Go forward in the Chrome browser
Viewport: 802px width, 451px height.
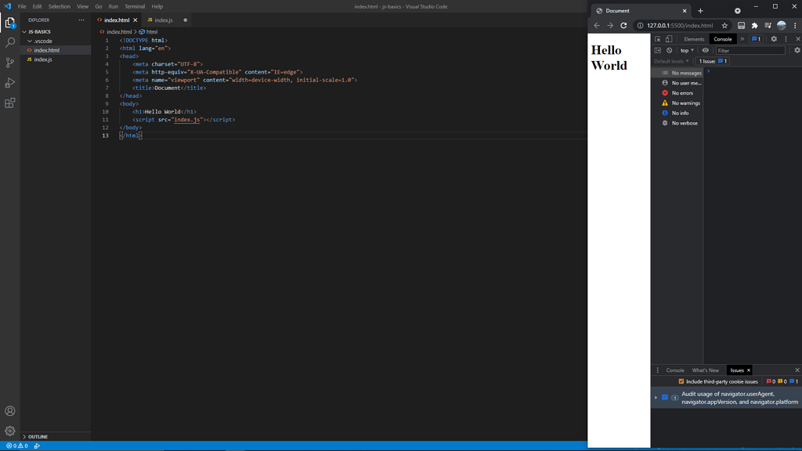click(610, 26)
